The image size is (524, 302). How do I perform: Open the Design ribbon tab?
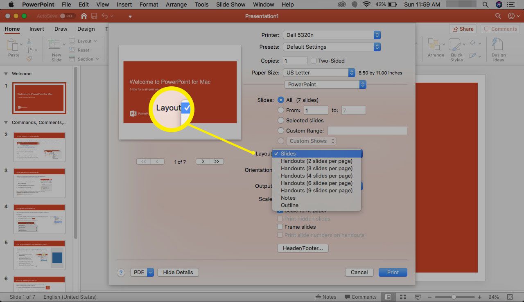(86, 29)
